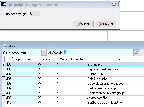Select row M05 code cell

point(21,79)
